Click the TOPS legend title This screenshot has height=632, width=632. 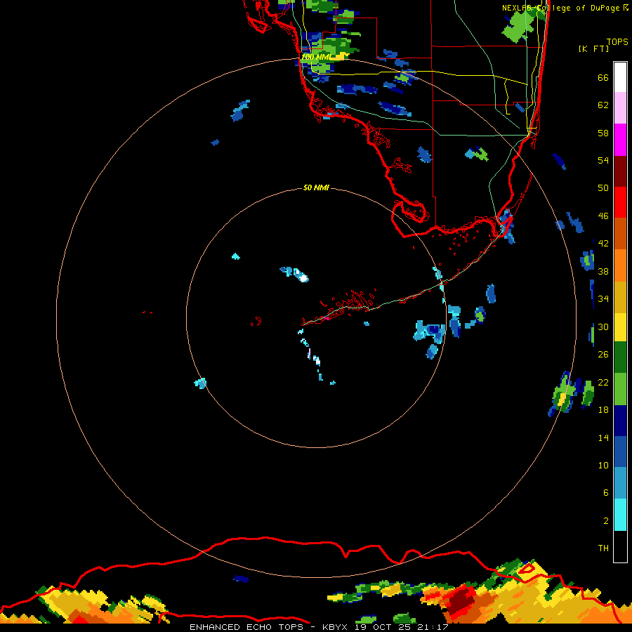click(617, 42)
